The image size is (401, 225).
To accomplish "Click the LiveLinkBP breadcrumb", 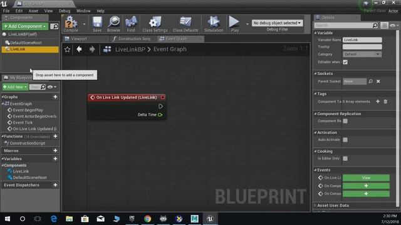I will click(130, 49).
